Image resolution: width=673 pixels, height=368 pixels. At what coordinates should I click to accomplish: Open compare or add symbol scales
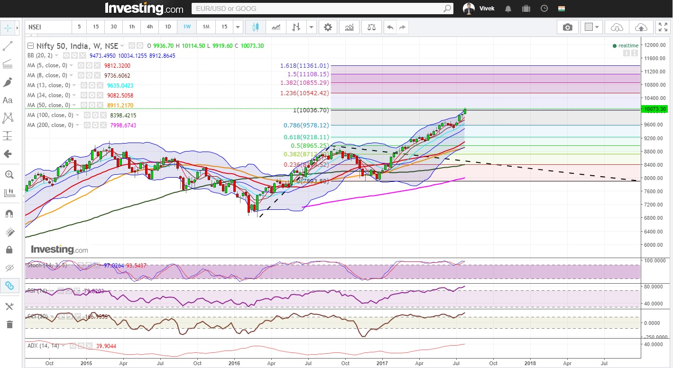coord(371,27)
